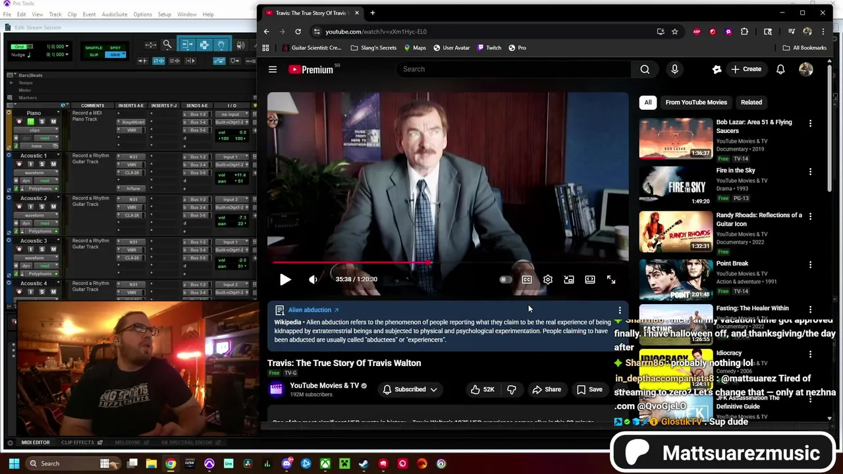Open options for Point Break video
The height and width of the screenshot is (474, 843).
[x=810, y=264]
